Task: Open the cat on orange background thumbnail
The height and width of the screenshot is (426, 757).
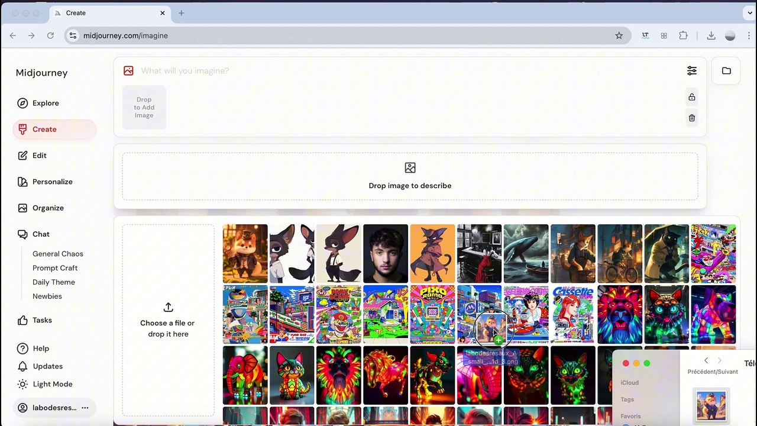Action: (x=432, y=253)
